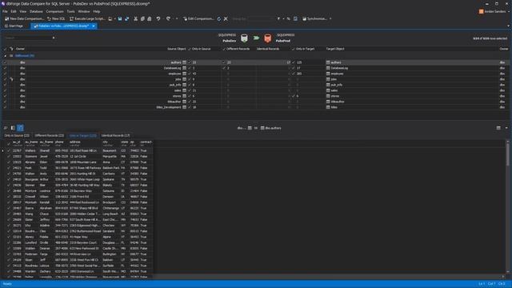
Task: Open the Only in Source records tab
Action: [17, 135]
